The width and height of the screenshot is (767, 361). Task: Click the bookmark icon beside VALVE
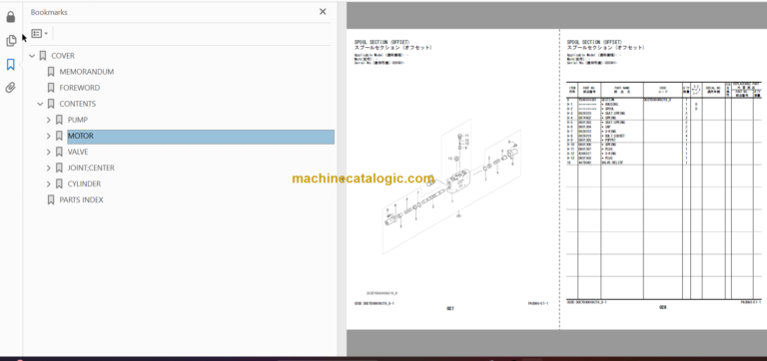pos(59,152)
